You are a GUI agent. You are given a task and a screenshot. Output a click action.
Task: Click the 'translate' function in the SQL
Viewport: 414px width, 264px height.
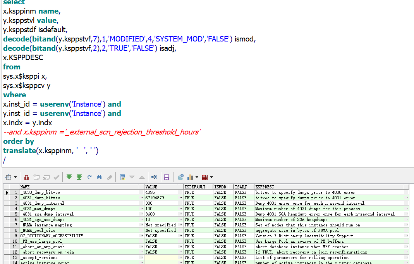tap(19, 151)
